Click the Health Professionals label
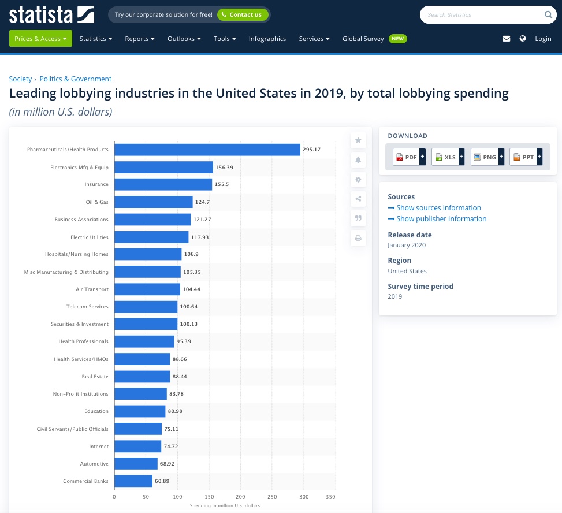 point(84,341)
